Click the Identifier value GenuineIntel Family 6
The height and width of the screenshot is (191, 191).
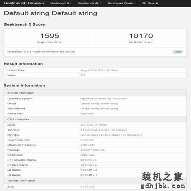(111, 135)
